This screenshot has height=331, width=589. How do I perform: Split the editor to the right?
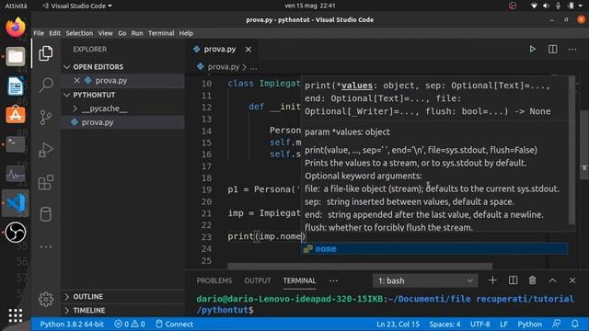click(x=552, y=49)
